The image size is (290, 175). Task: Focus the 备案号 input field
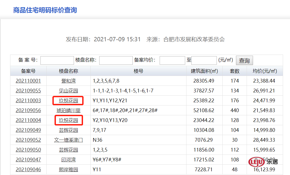[x=57, y=60]
